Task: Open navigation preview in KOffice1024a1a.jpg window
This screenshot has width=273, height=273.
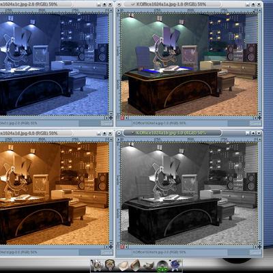Action: pyautogui.click(x=259, y=118)
